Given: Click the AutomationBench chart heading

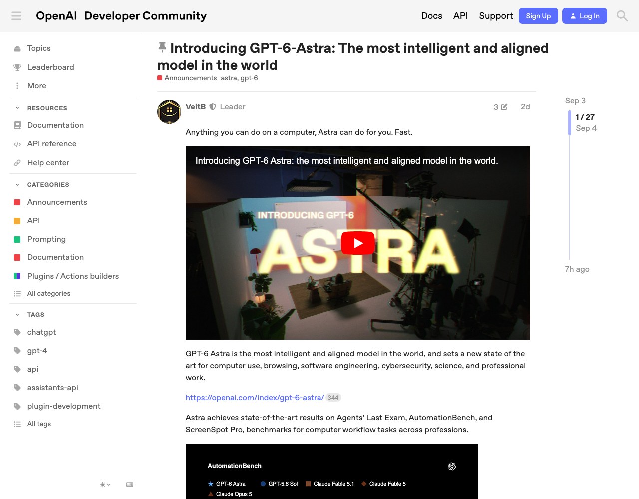Looking at the screenshot, I should coord(235,466).
